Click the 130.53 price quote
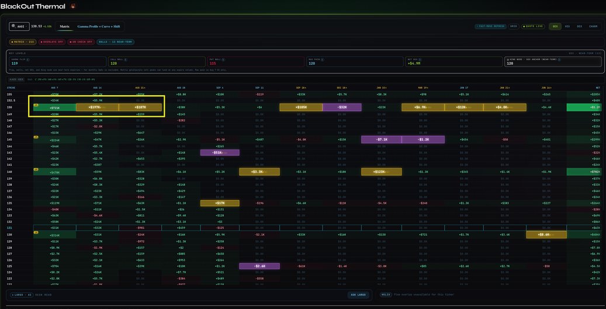 (x=36, y=26)
